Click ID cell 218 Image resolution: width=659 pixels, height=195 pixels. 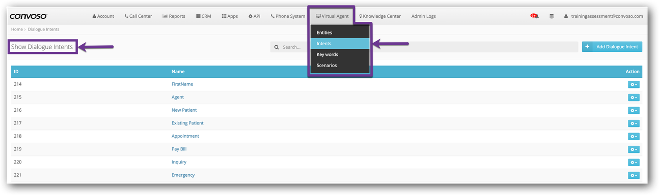click(x=18, y=136)
